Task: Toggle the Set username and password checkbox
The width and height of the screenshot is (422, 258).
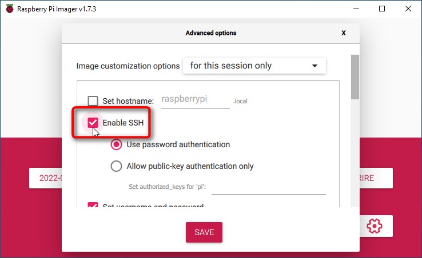Action: 93,205
